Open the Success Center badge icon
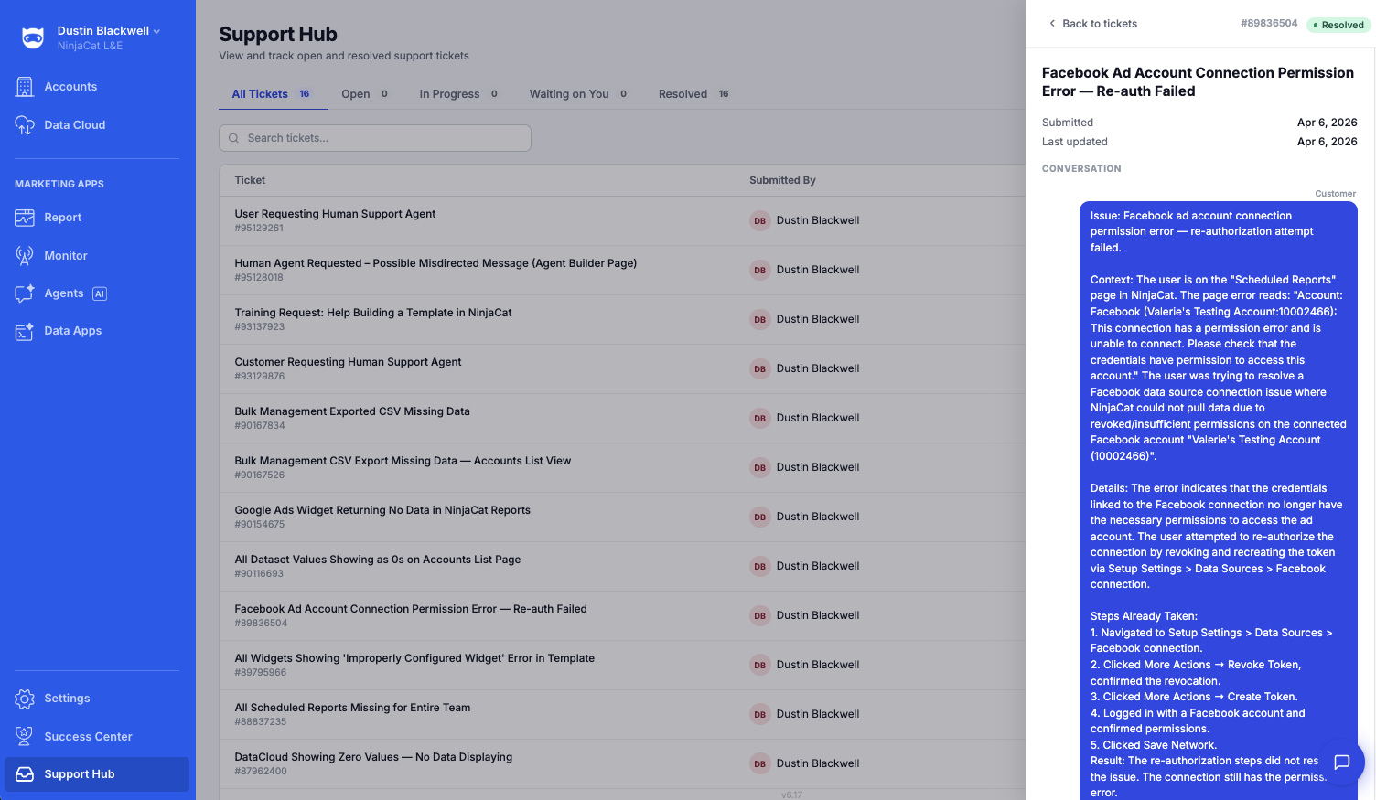 pyautogui.click(x=25, y=737)
